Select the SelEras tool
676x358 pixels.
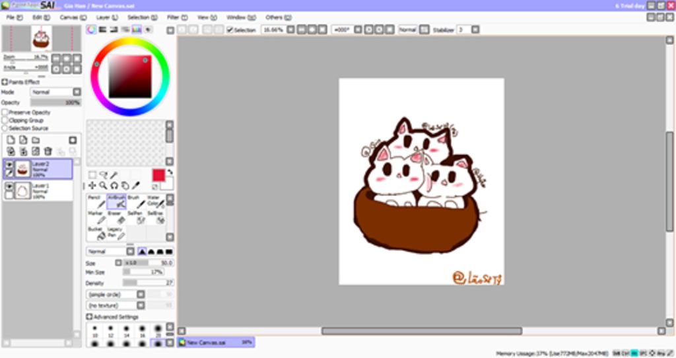click(x=155, y=217)
